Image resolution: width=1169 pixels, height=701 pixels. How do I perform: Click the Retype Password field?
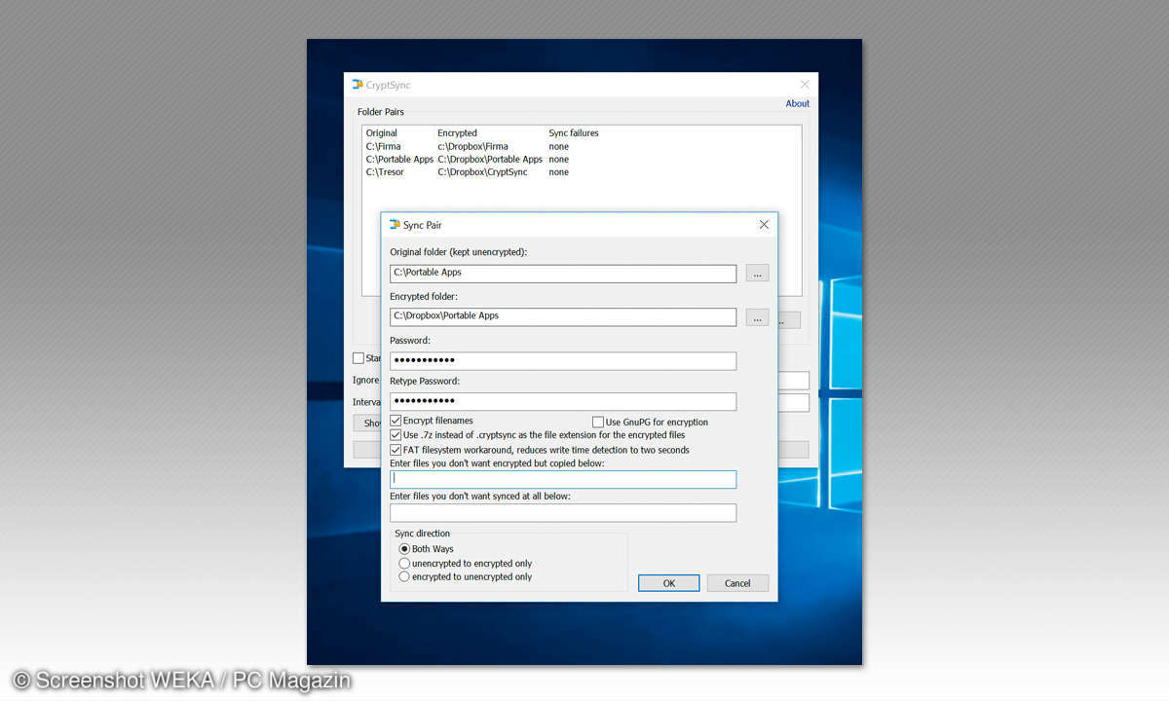pyautogui.click(x=563, y=401)
